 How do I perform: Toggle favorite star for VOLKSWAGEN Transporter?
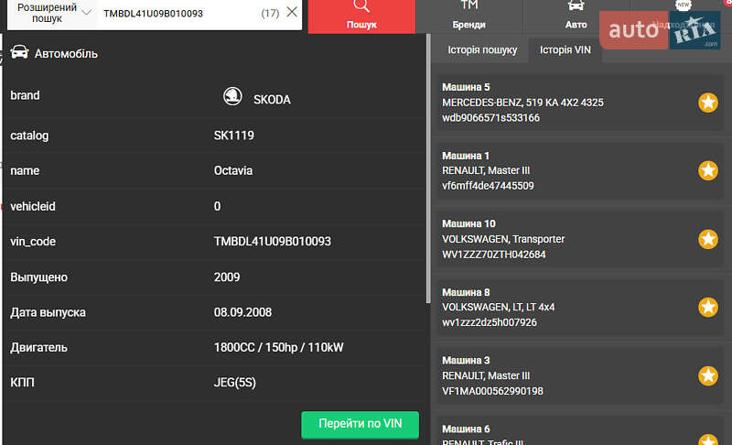click(x=707, y=239)
